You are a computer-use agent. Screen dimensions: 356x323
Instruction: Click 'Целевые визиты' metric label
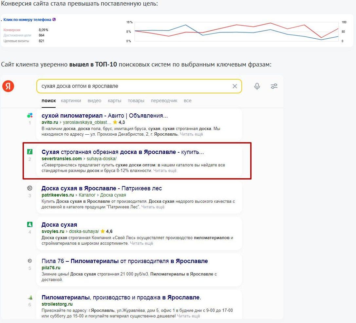(16, 41)
